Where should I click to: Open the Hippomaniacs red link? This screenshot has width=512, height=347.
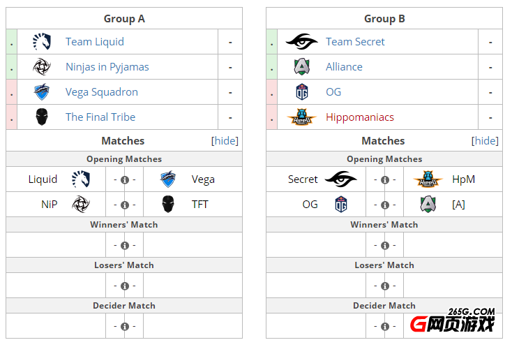[360, 117]
